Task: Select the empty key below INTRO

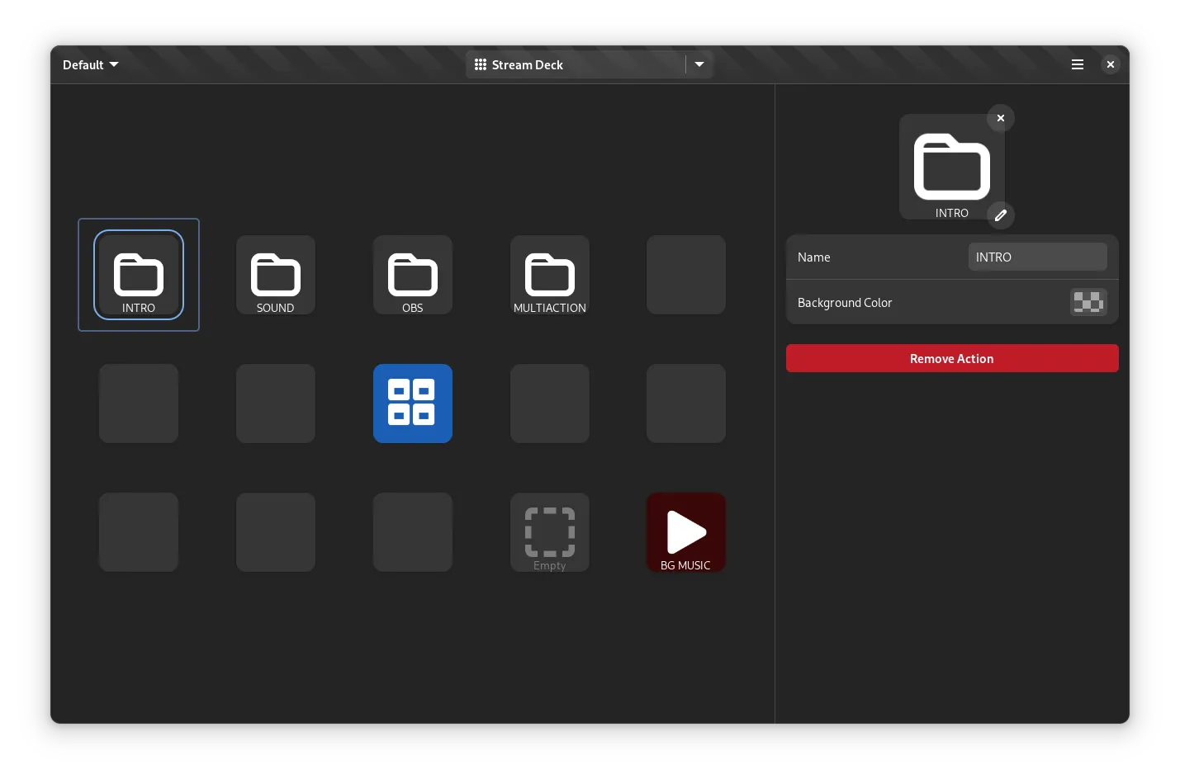Action: [139, 404]
